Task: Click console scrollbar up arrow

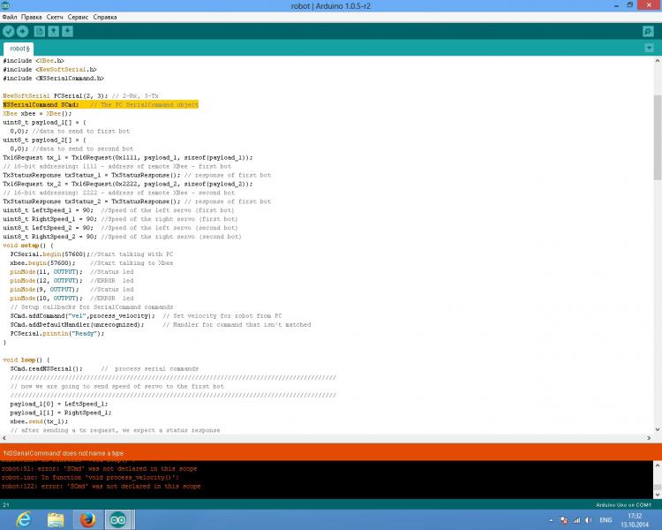Action: point(658,465)
